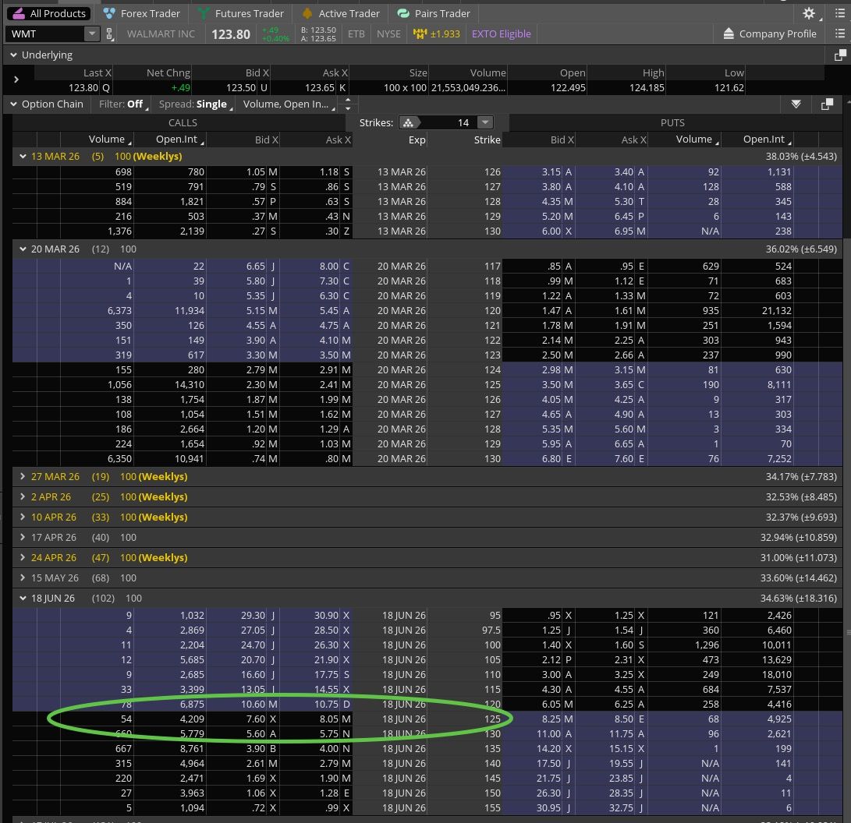Expand the 15 MAY 26 expiration row
Screen dimensions: 851x823
(x=23, y=578)
